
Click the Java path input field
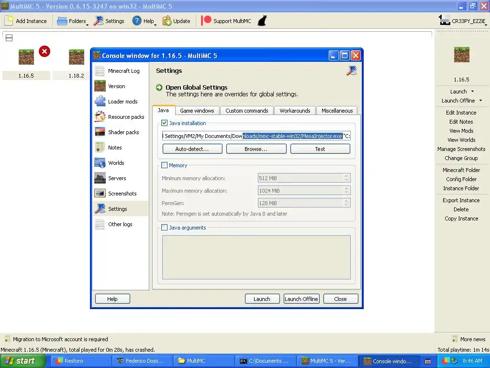coord(256,136)
